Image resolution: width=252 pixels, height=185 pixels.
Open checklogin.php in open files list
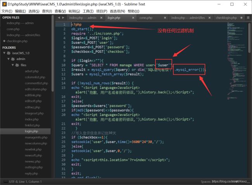[17, 41]
